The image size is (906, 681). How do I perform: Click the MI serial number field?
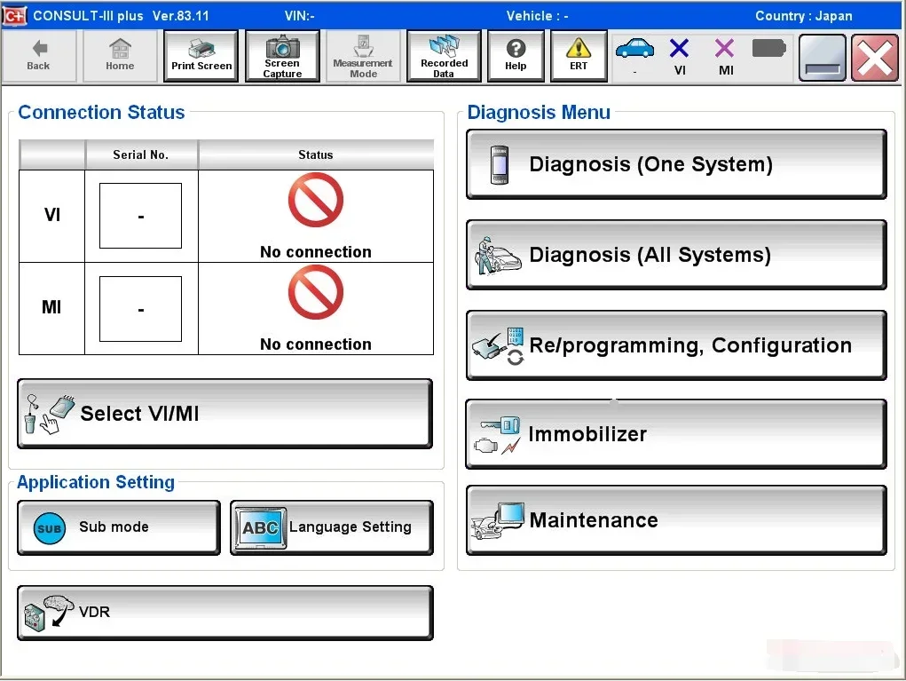click(140, 309)
